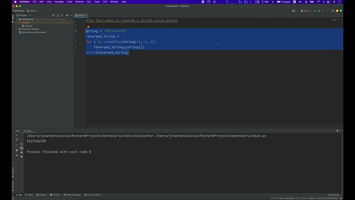The image size is (355, 200).
Task: Expand all items in Project panel
Action: pos(58,15)
